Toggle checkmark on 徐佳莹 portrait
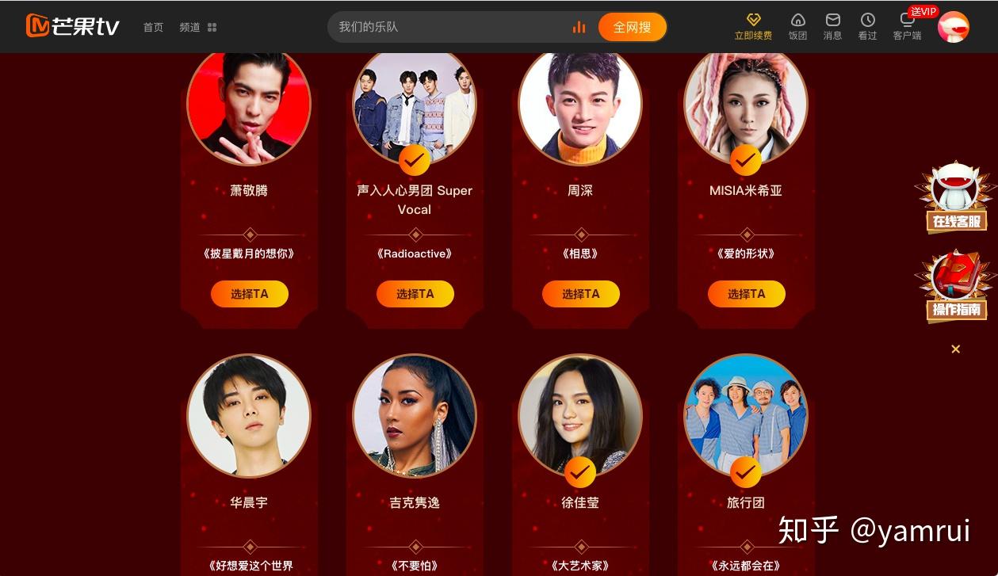 point(580,472)
